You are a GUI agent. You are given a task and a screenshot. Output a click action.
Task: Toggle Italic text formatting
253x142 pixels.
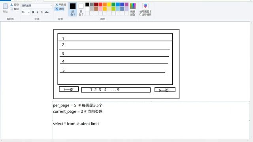tap(38, 12)
